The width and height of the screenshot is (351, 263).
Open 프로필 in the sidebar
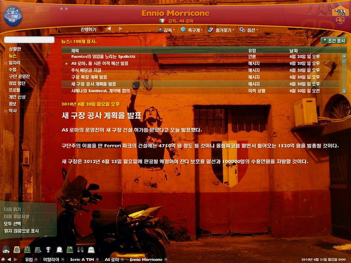point(14,90)
